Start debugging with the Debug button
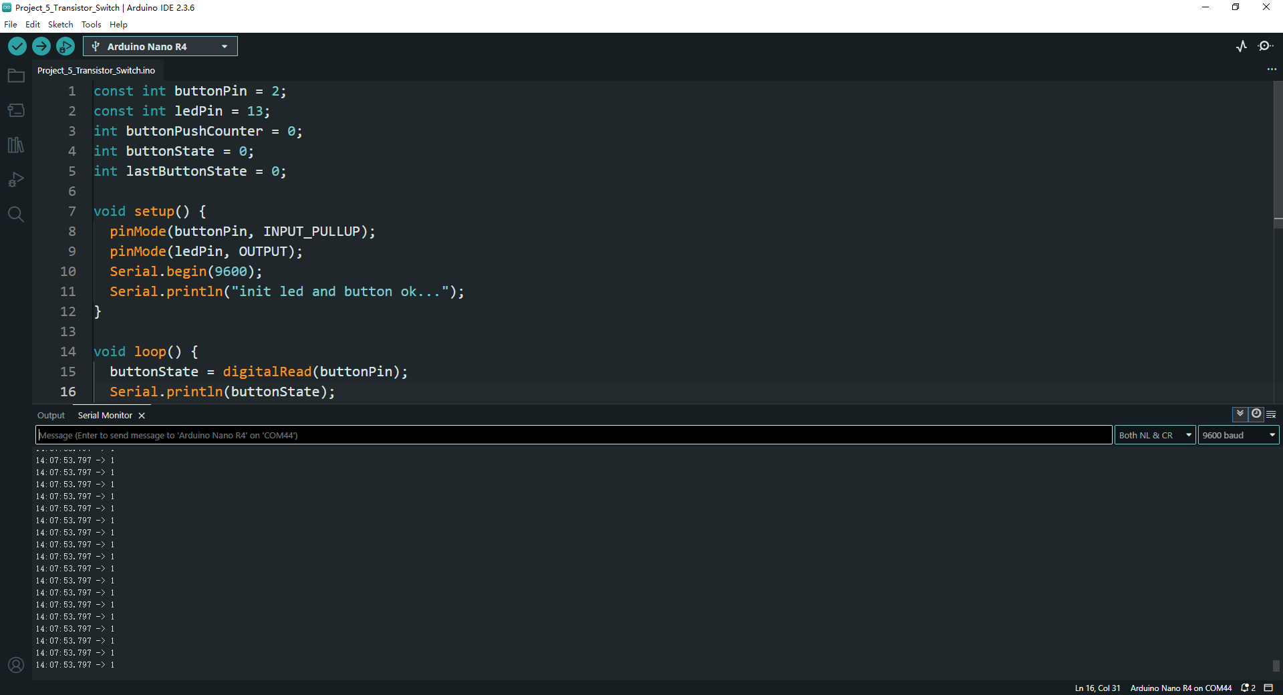The height and width of the screenshot is (695, 1283). tap(65, 46)
